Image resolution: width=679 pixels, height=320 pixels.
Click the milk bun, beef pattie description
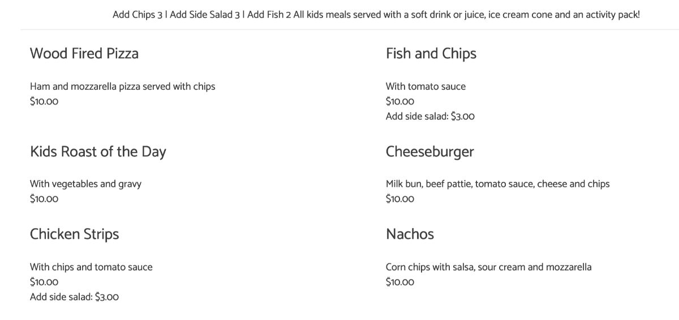coord(498,184)
